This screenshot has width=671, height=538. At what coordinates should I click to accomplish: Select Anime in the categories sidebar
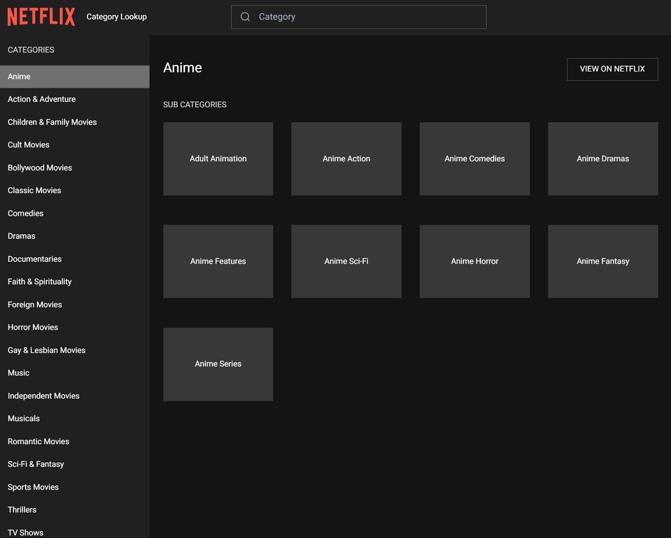coord(74,77)
